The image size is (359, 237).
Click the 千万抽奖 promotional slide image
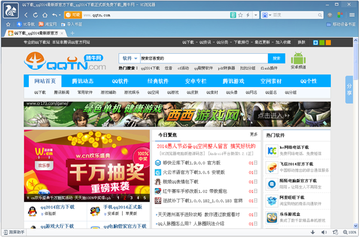point(87,166)
